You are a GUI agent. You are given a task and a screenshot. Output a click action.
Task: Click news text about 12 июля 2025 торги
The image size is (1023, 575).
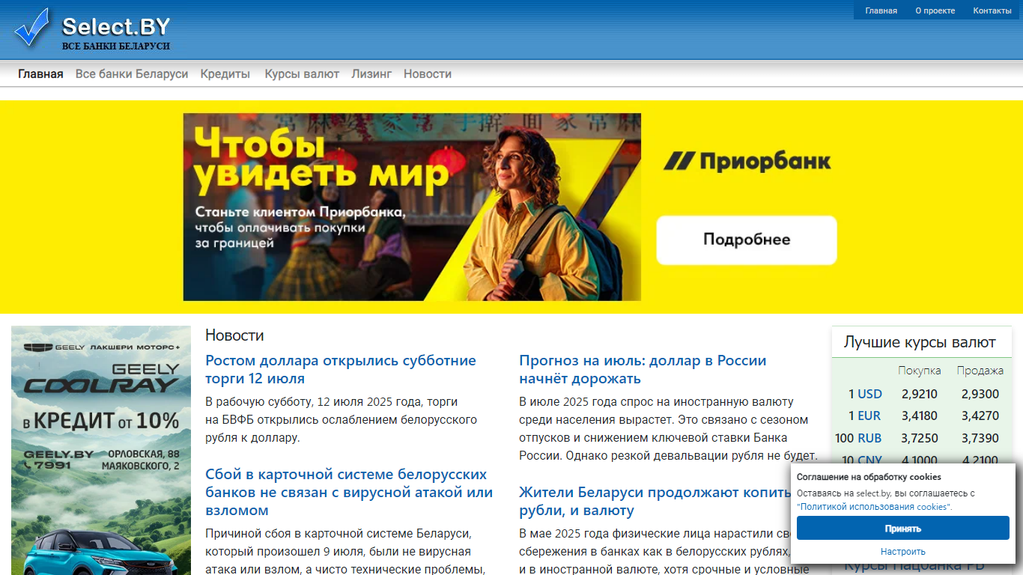click(x=341, y=420)
